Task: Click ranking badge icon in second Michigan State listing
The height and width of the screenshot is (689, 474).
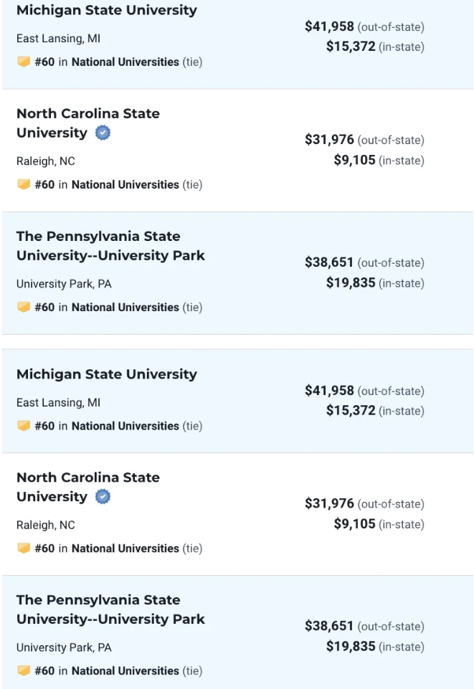Action: (24, 425)
